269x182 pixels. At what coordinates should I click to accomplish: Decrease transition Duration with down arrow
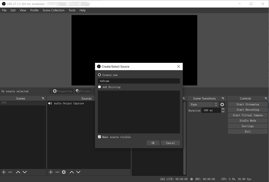[223, 111]
